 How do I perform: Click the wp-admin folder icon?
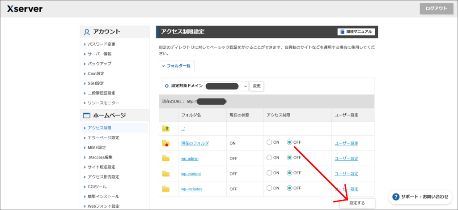pyautogui.click(x=166, y=158)
